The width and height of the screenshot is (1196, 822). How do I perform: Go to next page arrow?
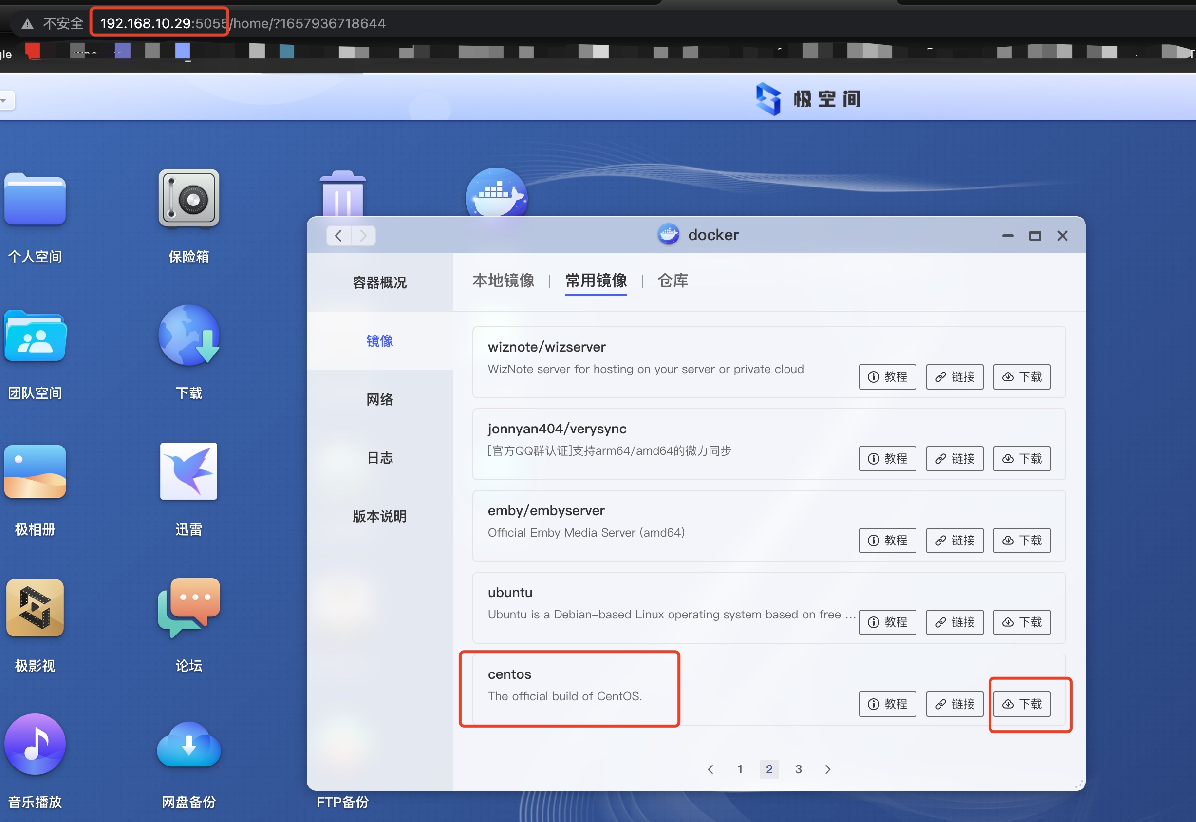(x=828, y=769)
